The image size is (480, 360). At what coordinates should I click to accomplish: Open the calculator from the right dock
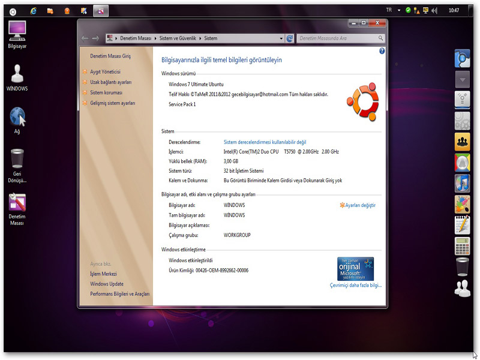click(462, 245)
